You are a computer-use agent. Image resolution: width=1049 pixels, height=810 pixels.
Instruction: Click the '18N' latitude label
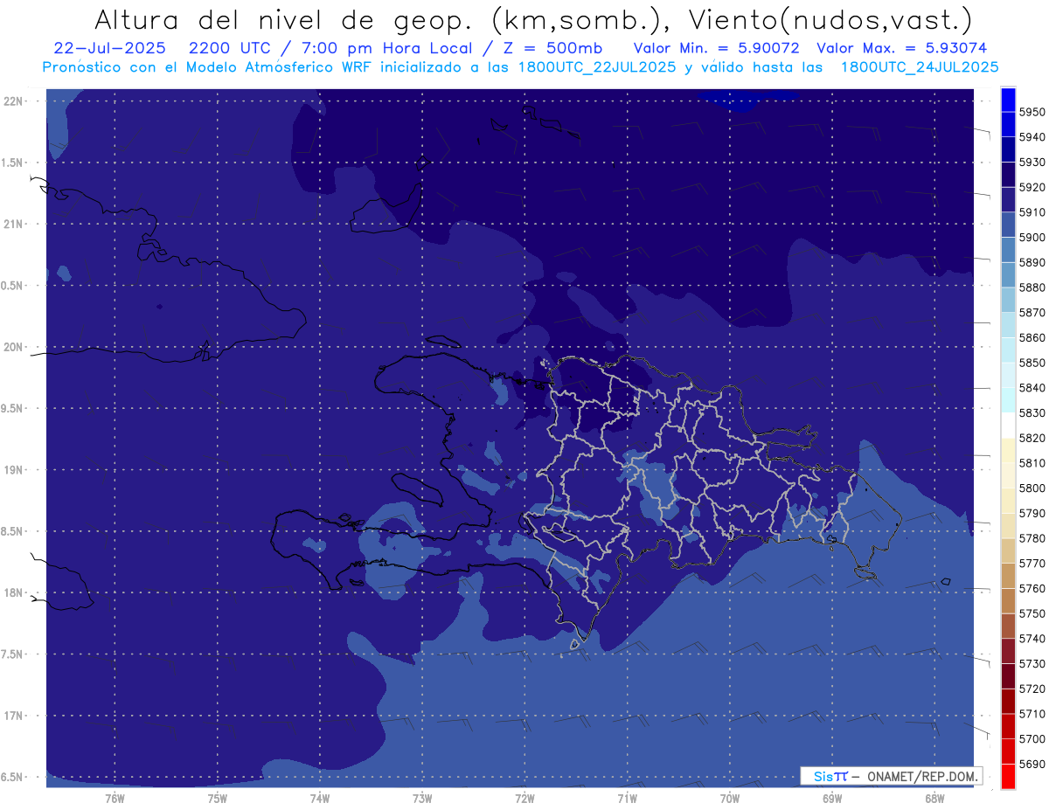[x=13, y=592]
